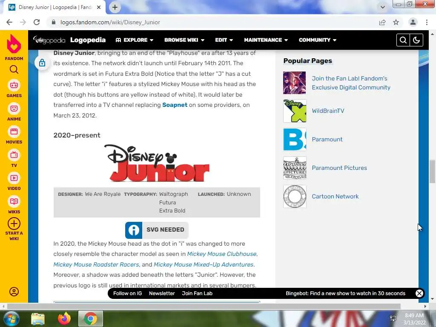
Task: Click the SVG Needed info icon
Action: (134, 230)
